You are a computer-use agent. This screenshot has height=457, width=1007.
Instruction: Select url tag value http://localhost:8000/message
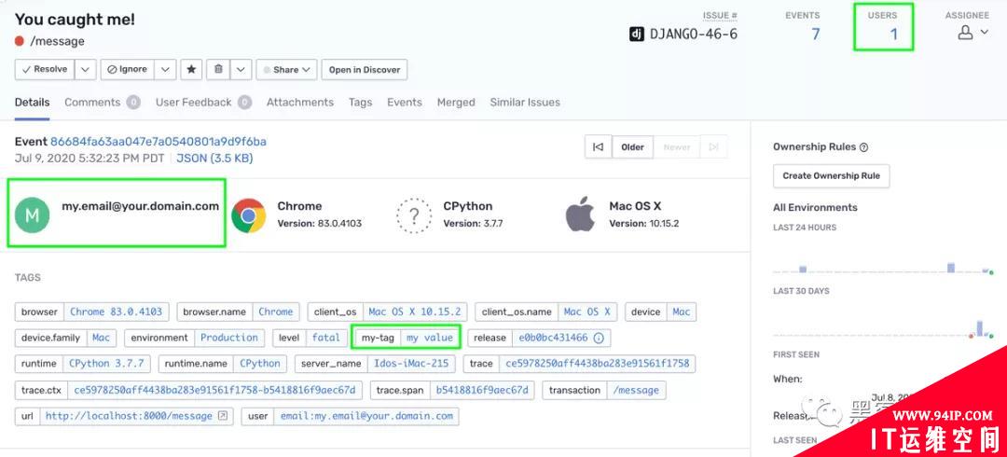click(129, 416)
